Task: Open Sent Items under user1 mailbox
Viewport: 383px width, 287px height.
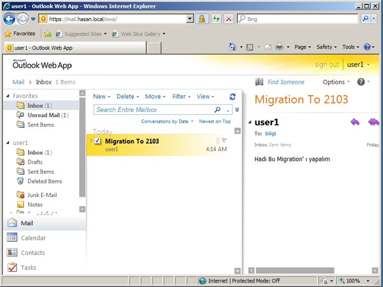Action: [35, 171]
